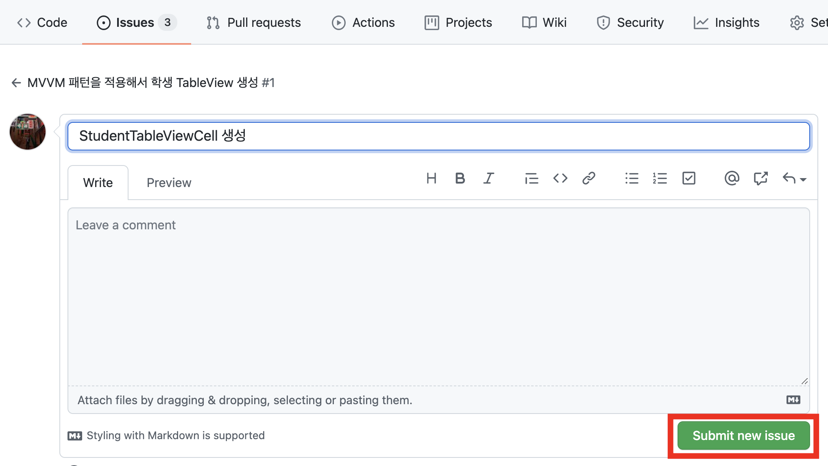828x466 pixels.
Task: Select the Write tab
Action: click(x=98, y=183)
